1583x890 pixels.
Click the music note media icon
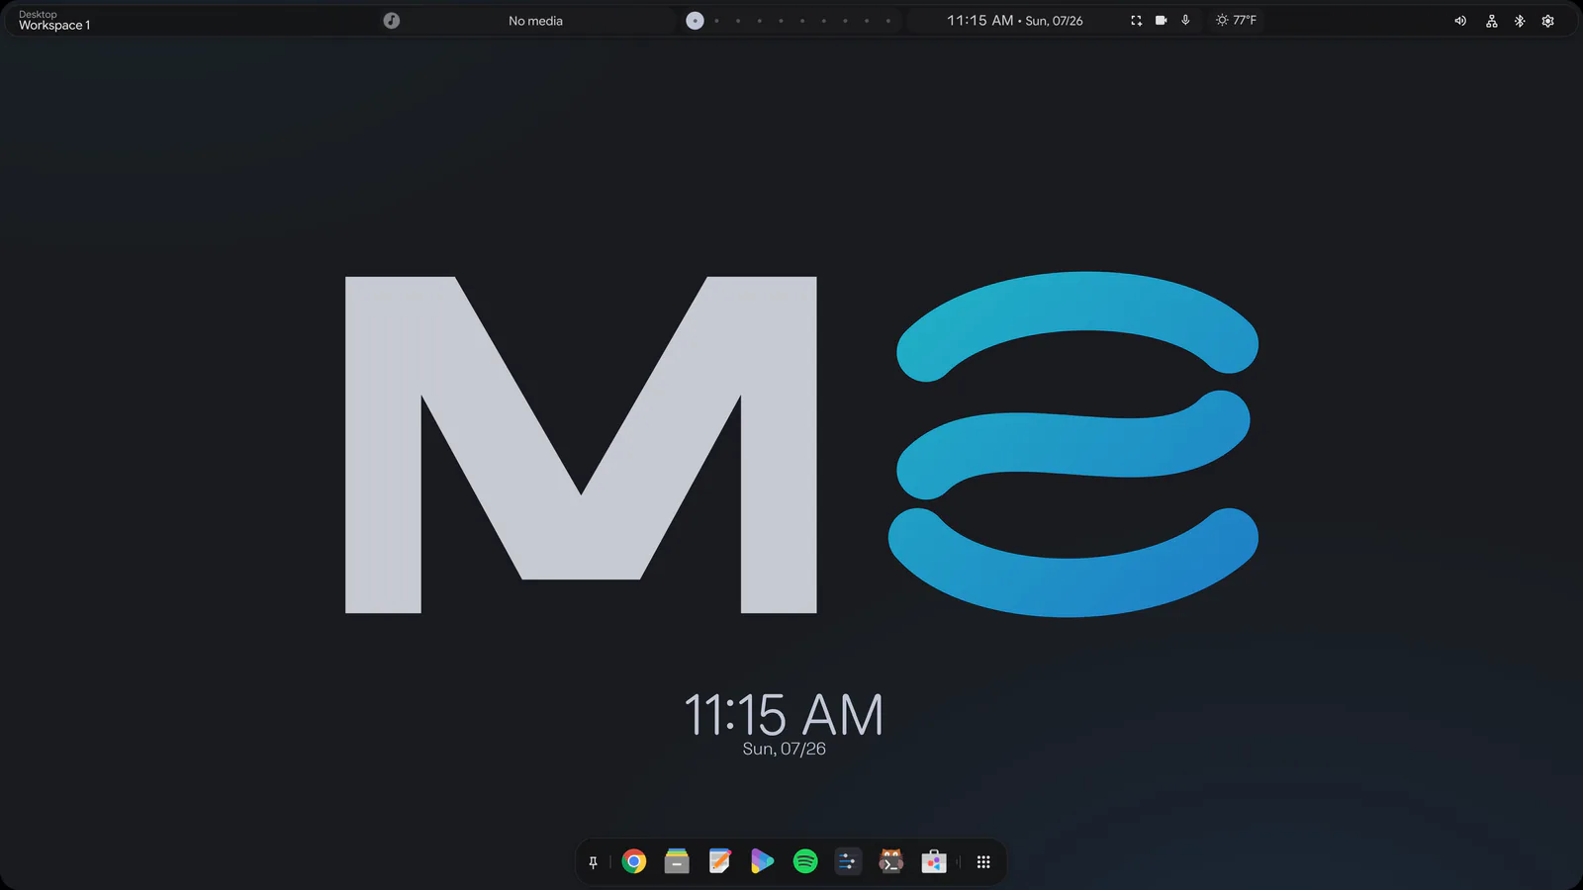[x=392, y=21]
